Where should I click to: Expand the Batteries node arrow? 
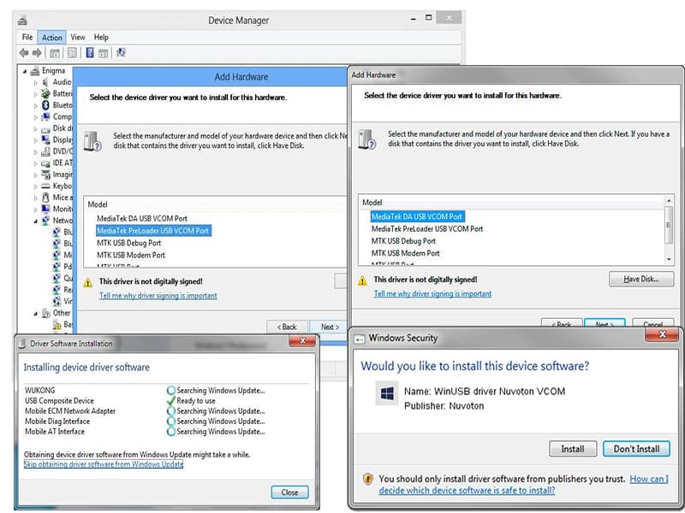(35, 94)
